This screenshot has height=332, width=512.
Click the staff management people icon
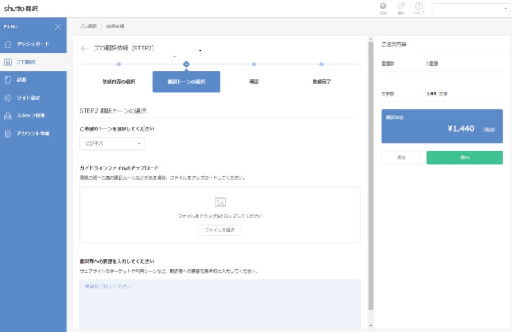8,116
